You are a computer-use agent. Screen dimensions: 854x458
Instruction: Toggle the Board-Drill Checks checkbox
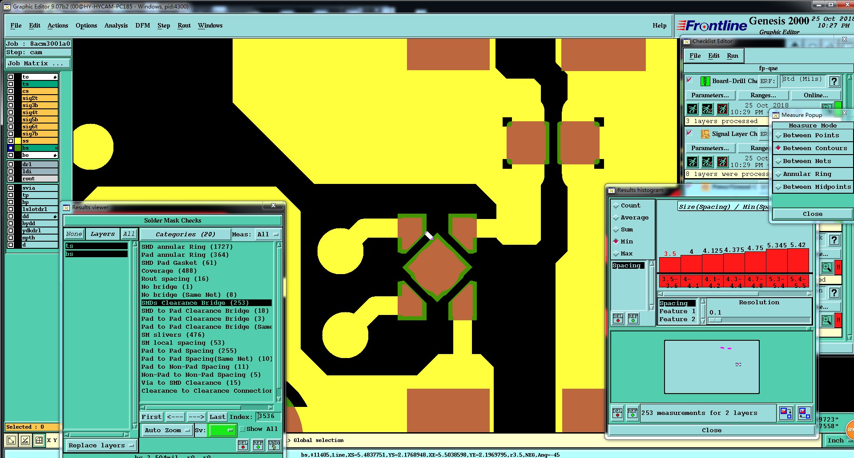pos(689,80)
